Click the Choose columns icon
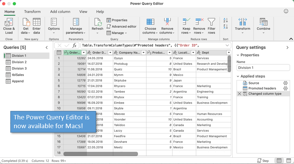The height and width of the screenshot is (164, 294). coord(150,22)
